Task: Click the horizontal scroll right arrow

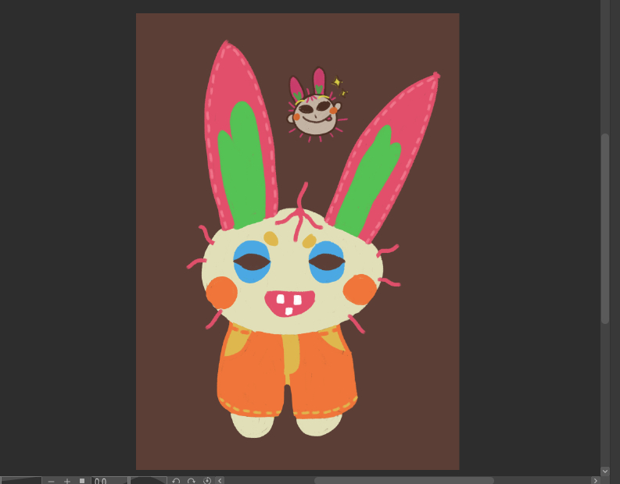Action: 595,480
